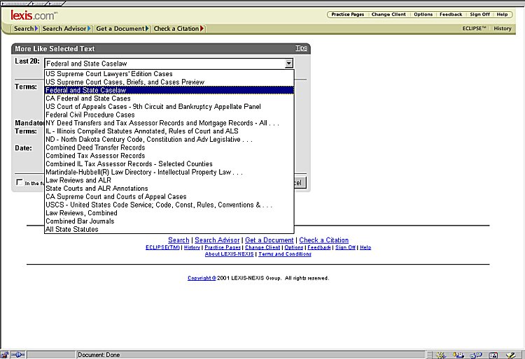Click History in the top-right bar
The height and width of the screenshot is (359, 525).
click(x=502, y=29)
